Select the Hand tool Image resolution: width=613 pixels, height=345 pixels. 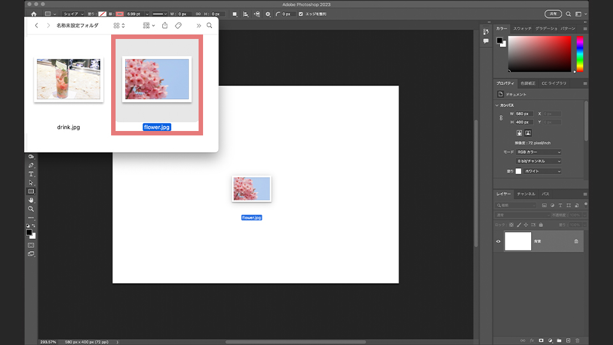click(x=31, y=200)
